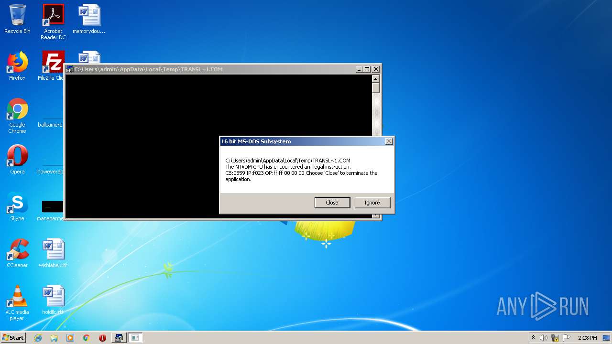
Task: Select the Opera desktop shortcut
Action: (x=17, y=160)
